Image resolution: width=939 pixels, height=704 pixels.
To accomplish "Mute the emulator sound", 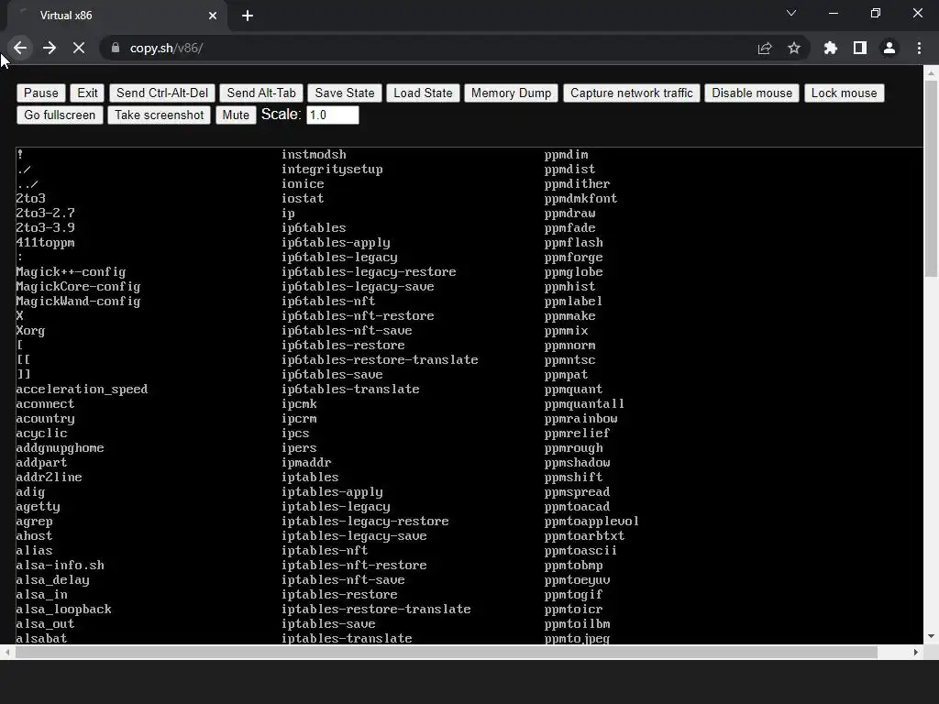I will coord(236,115).
